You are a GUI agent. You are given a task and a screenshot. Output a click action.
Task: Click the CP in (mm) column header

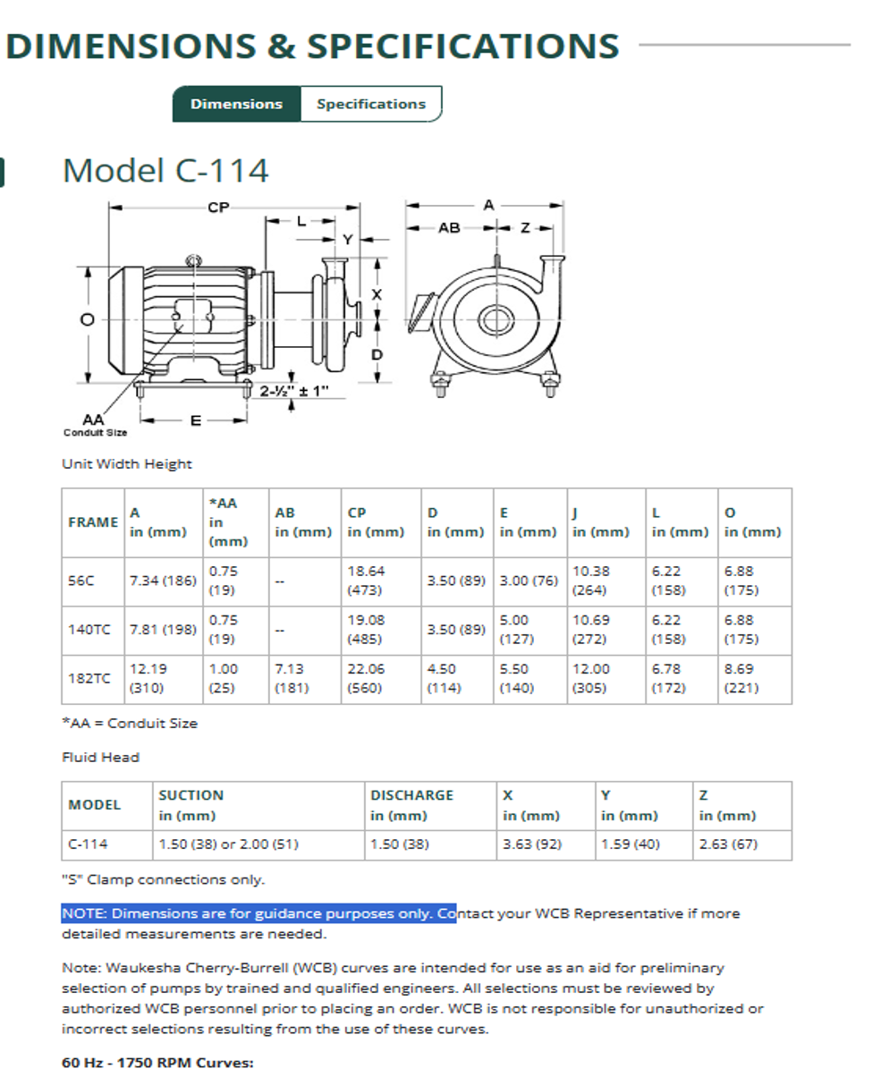[376, 522]
